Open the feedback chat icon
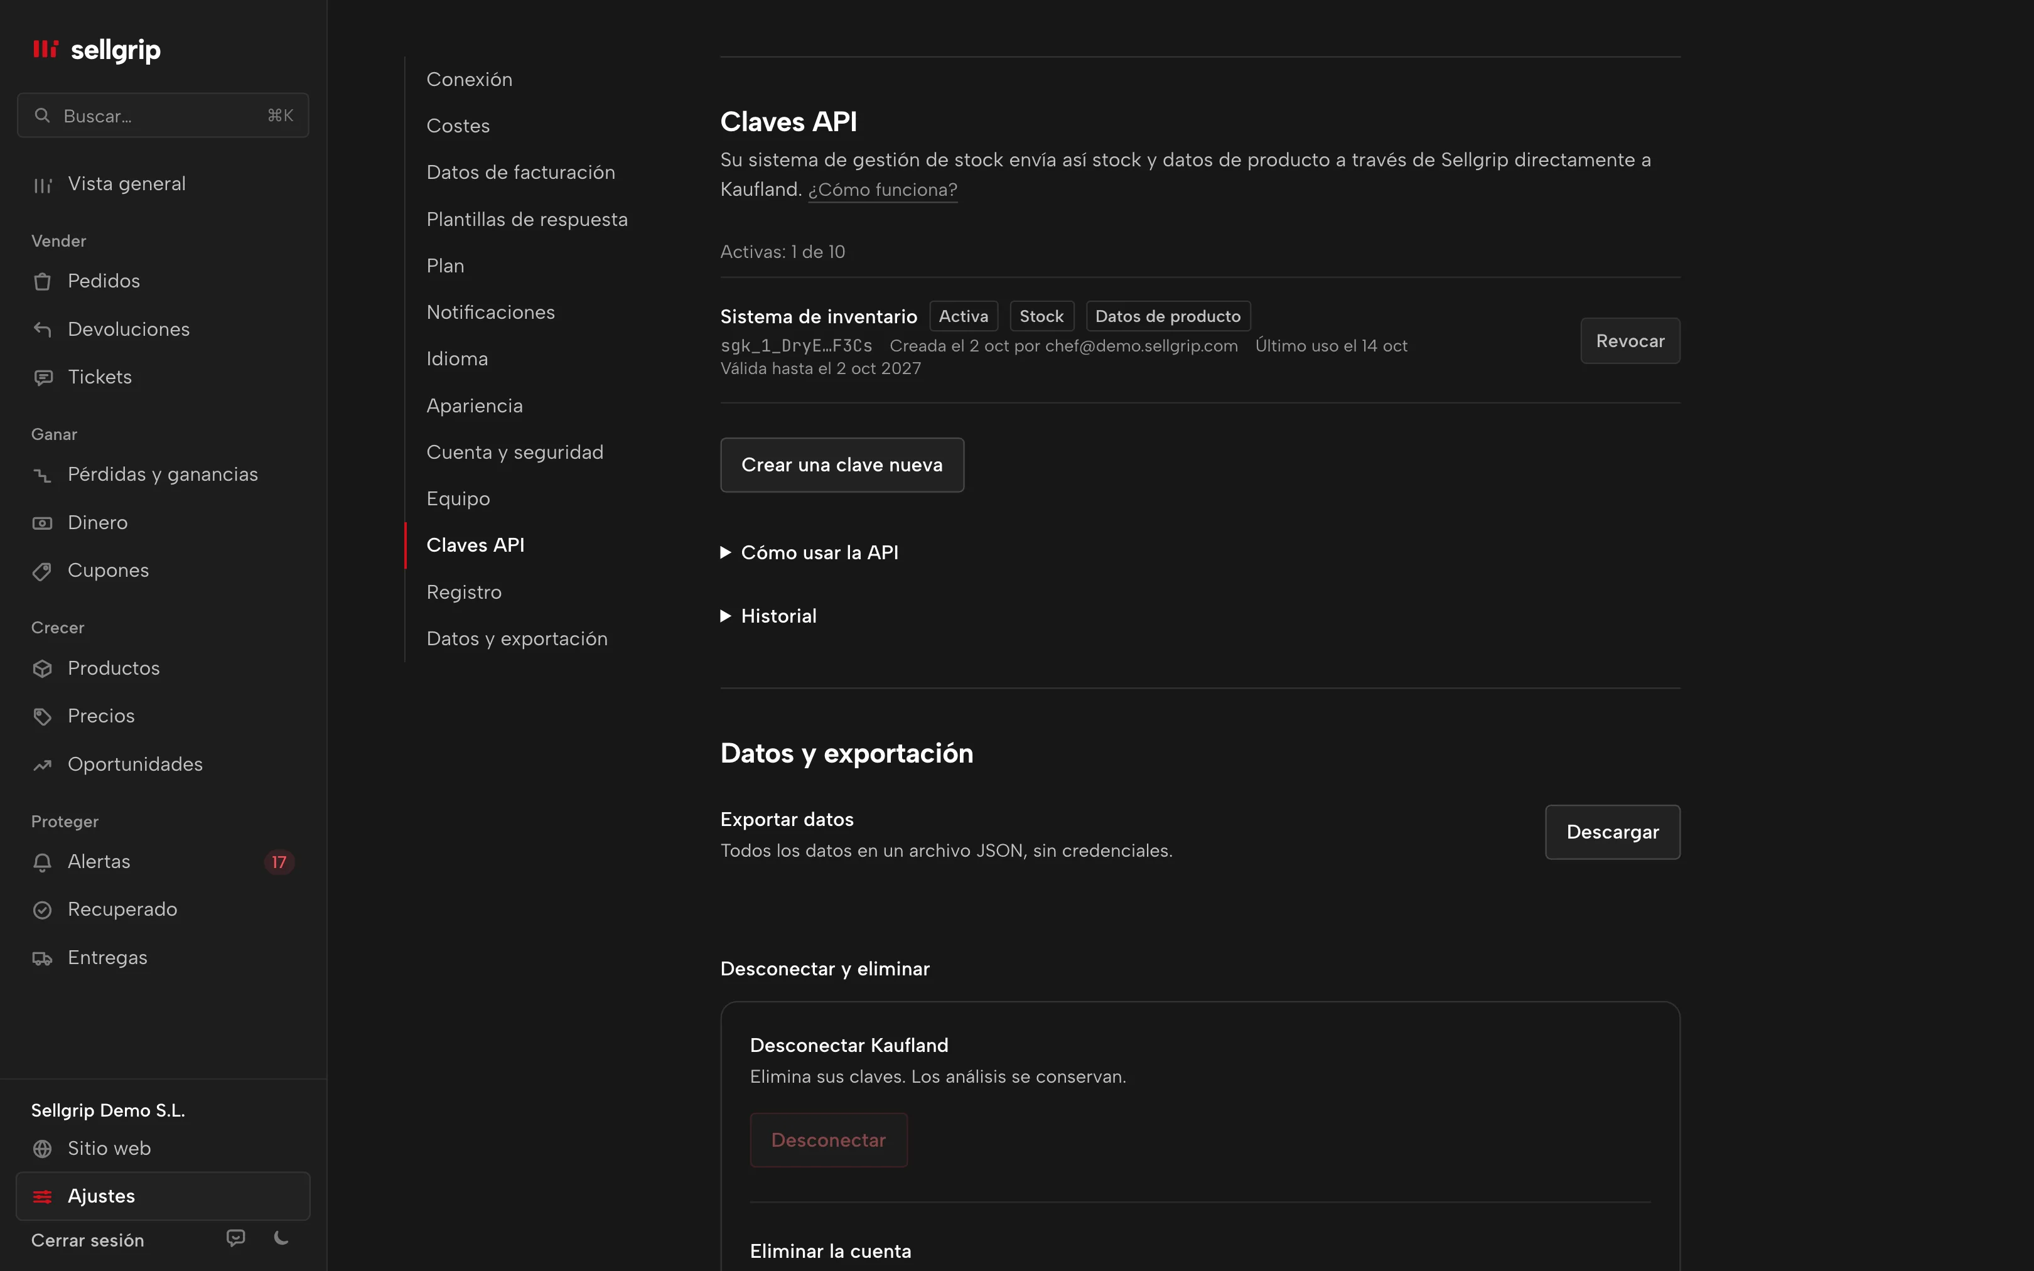Image resolution: width=2034 pixels, height=1271 pixels. [236, 1238]
